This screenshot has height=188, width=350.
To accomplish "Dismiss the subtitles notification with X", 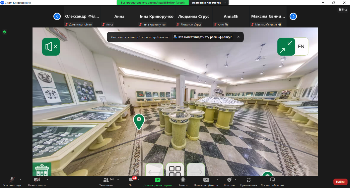I will pos(239,37).
